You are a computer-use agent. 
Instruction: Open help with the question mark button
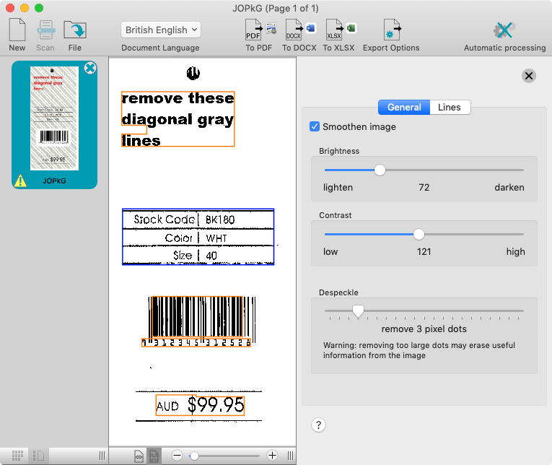318,425
